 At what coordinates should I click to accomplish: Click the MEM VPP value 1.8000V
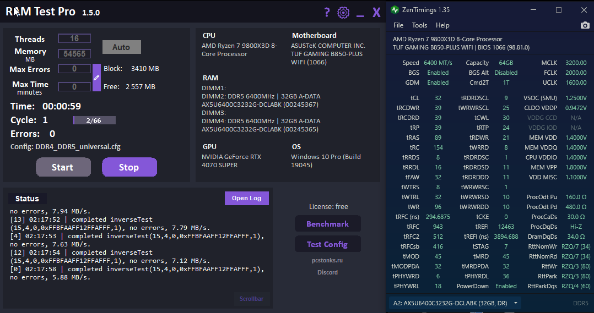(x=576, y=167)
